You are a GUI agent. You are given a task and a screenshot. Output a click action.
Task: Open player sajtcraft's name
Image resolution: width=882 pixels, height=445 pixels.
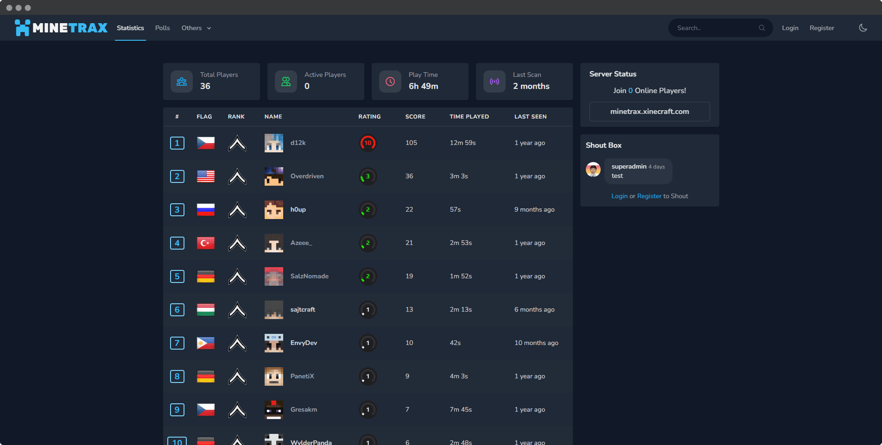(303, 310)
